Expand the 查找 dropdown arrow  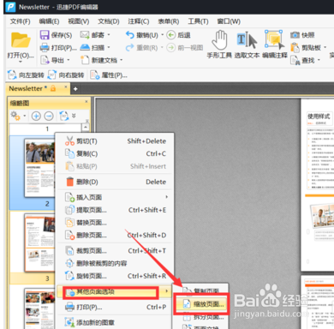[x=319, y=60]
